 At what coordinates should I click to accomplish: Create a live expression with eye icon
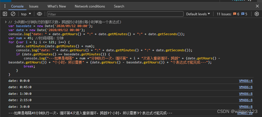point(40,14)
